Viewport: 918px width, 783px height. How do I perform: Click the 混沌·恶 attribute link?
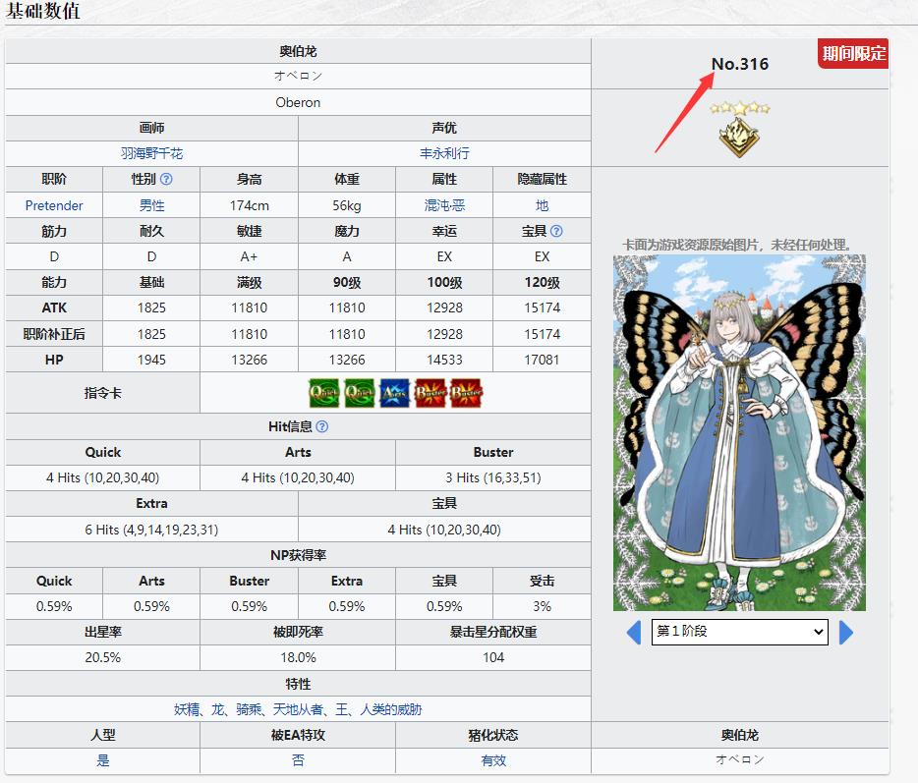coord(444,205)
